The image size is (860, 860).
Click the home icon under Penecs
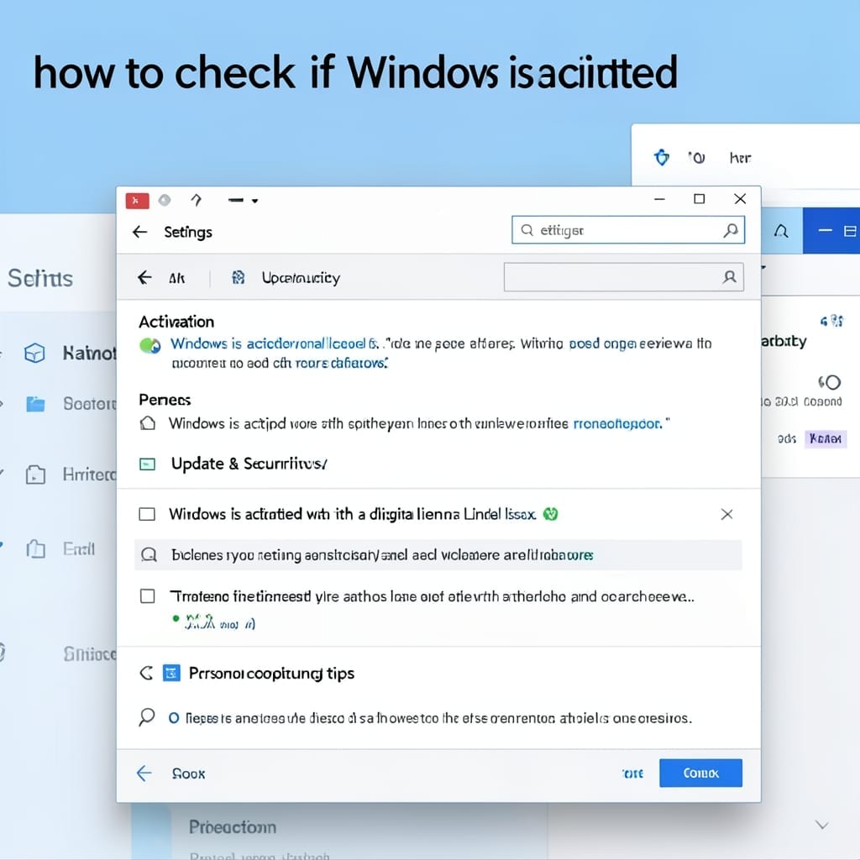pyautogui.click(x=148, y=423)
